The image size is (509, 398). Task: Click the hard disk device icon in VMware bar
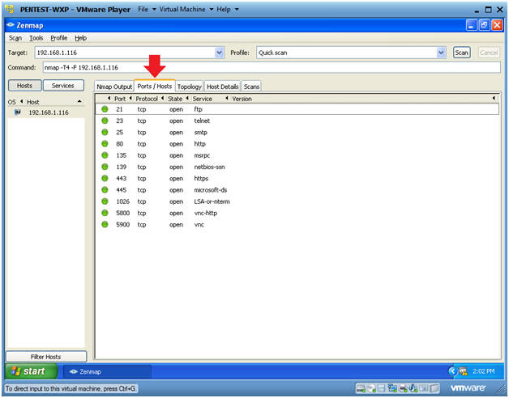click(x=361, y=387)
